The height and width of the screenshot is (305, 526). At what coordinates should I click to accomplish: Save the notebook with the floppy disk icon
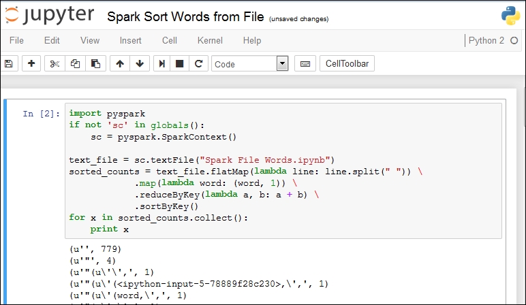pyautogui.click(x=9, y=64)
